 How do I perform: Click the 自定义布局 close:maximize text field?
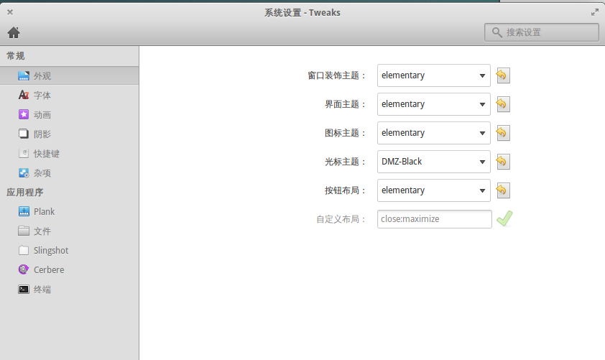coord(435,219)
